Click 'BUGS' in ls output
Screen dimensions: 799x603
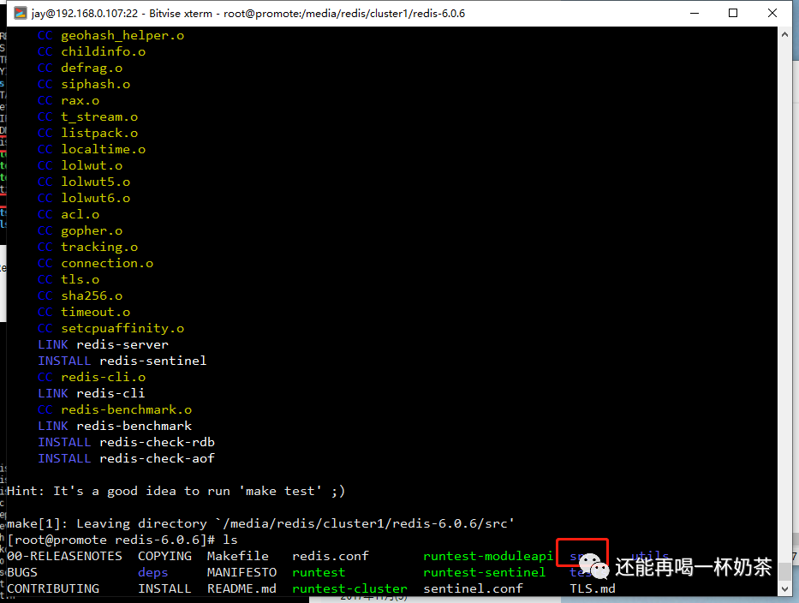coord(22,573)
